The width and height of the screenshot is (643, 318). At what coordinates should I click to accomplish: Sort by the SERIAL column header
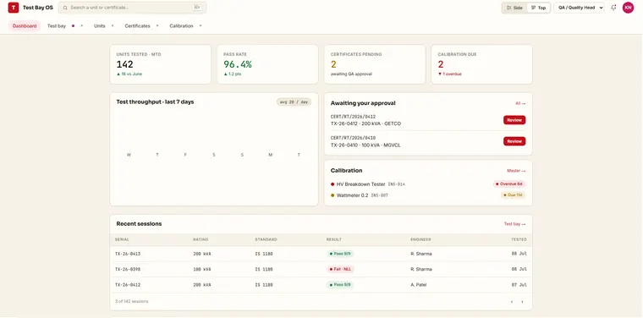click(x=121, y=239)
